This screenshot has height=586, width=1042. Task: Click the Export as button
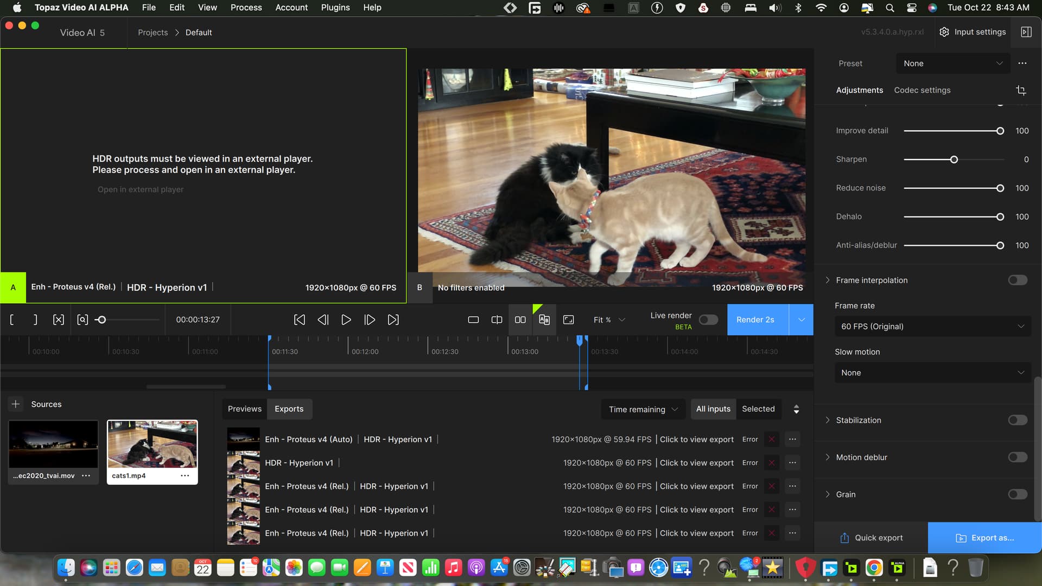click(984, 537)
